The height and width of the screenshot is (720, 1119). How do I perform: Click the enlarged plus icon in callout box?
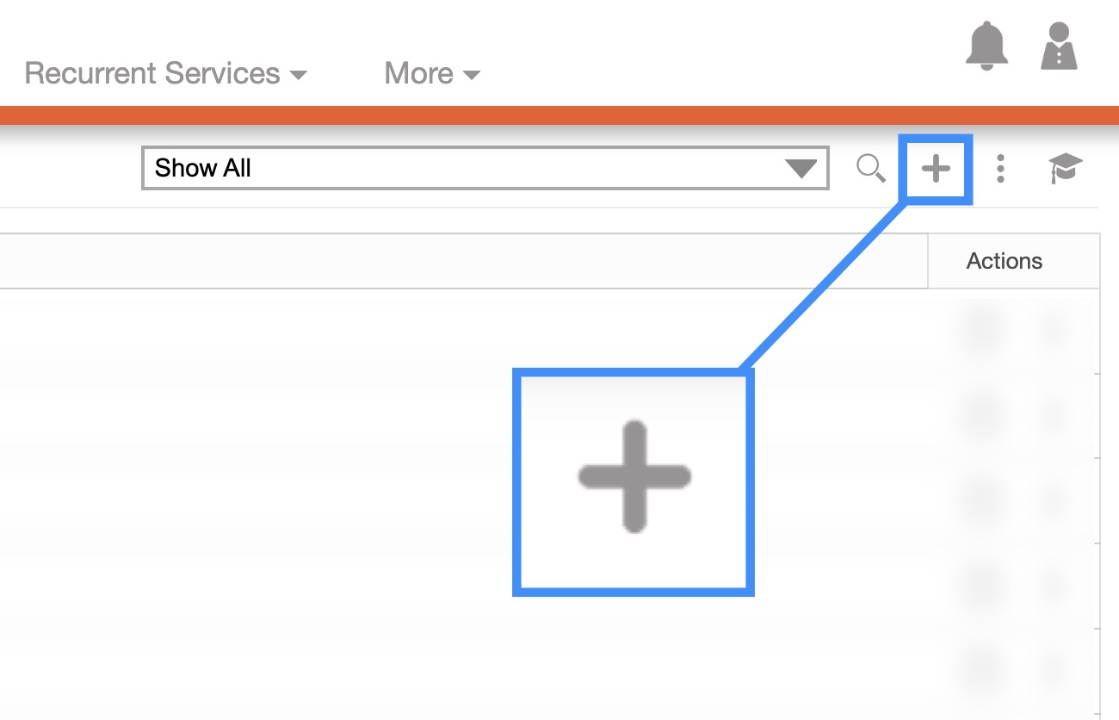(x=634, y=476)
